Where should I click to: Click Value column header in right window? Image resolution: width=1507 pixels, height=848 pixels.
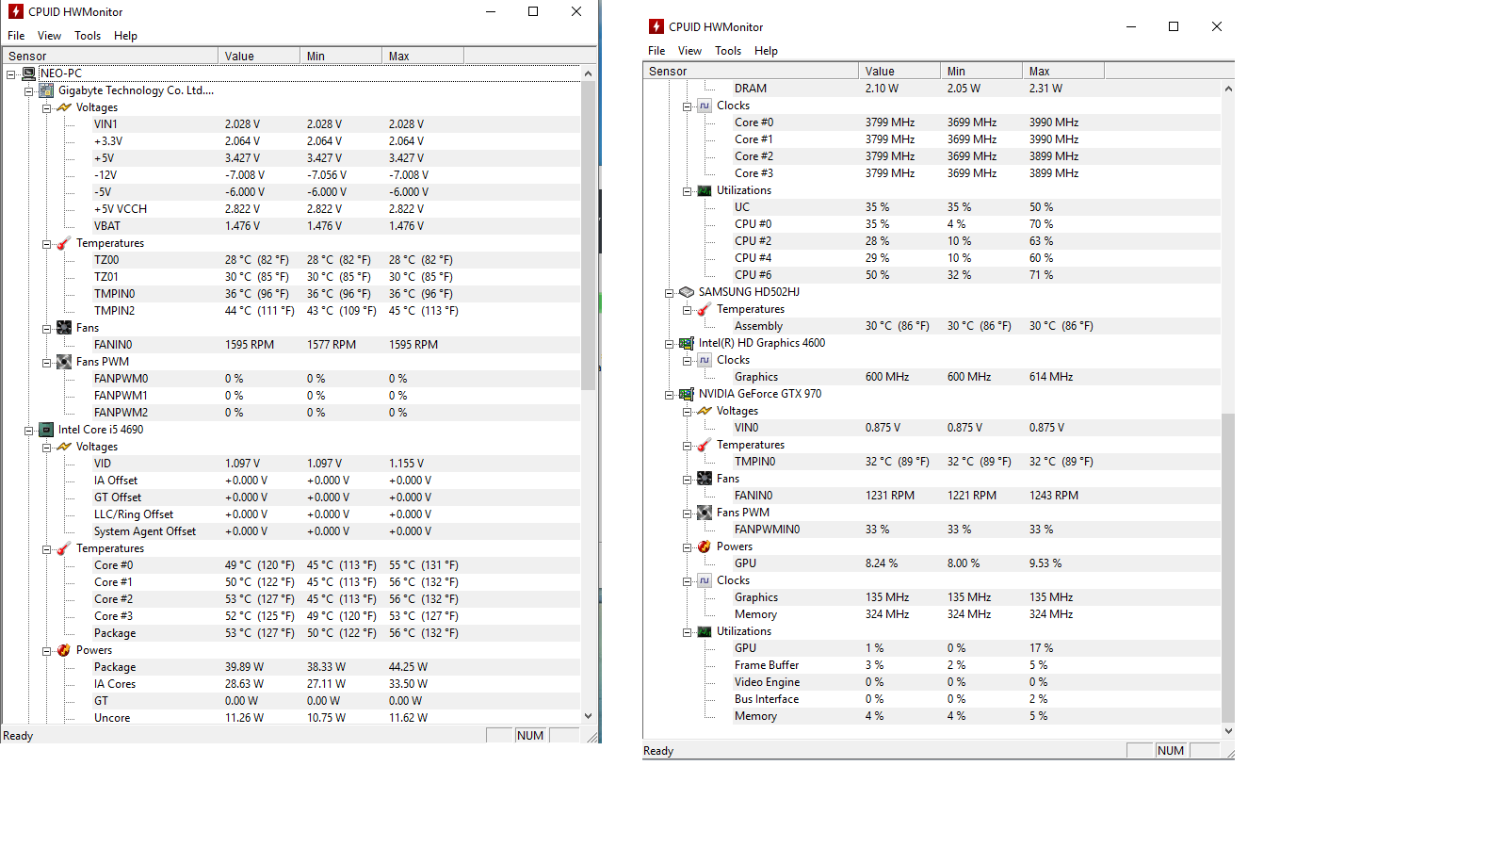(x=899, y=72)
